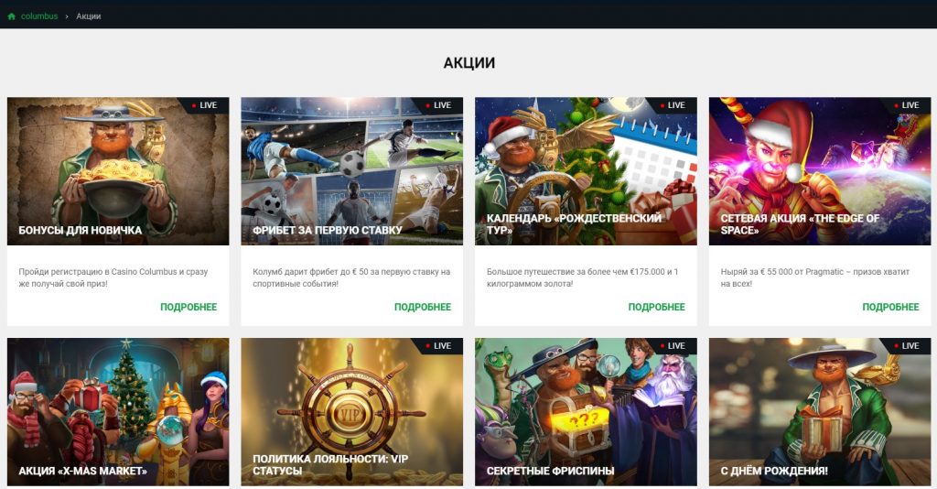Open the columbus breadcrumb link

[x=38, y=16]
